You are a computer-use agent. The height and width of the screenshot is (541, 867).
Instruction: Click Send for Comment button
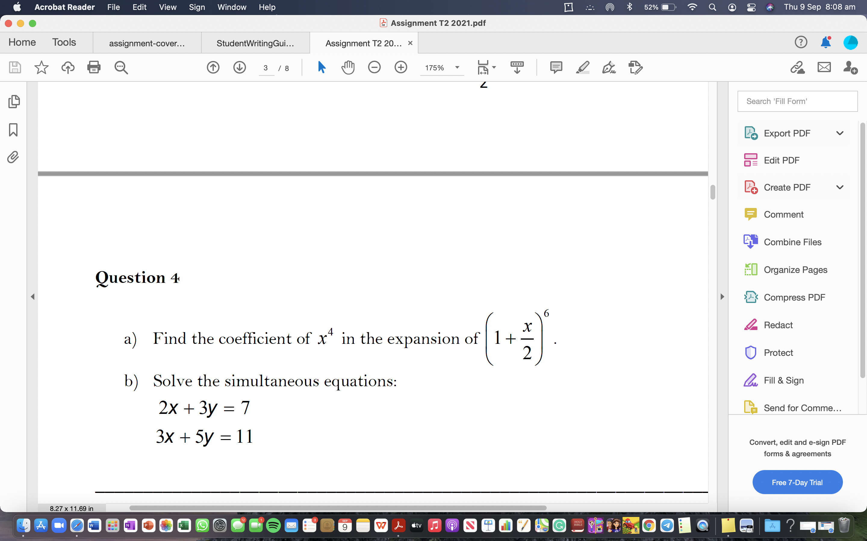(798, 408)
